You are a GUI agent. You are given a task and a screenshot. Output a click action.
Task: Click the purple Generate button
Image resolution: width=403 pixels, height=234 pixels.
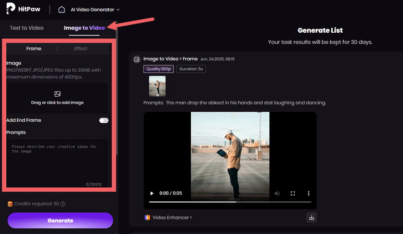(60, 220)
